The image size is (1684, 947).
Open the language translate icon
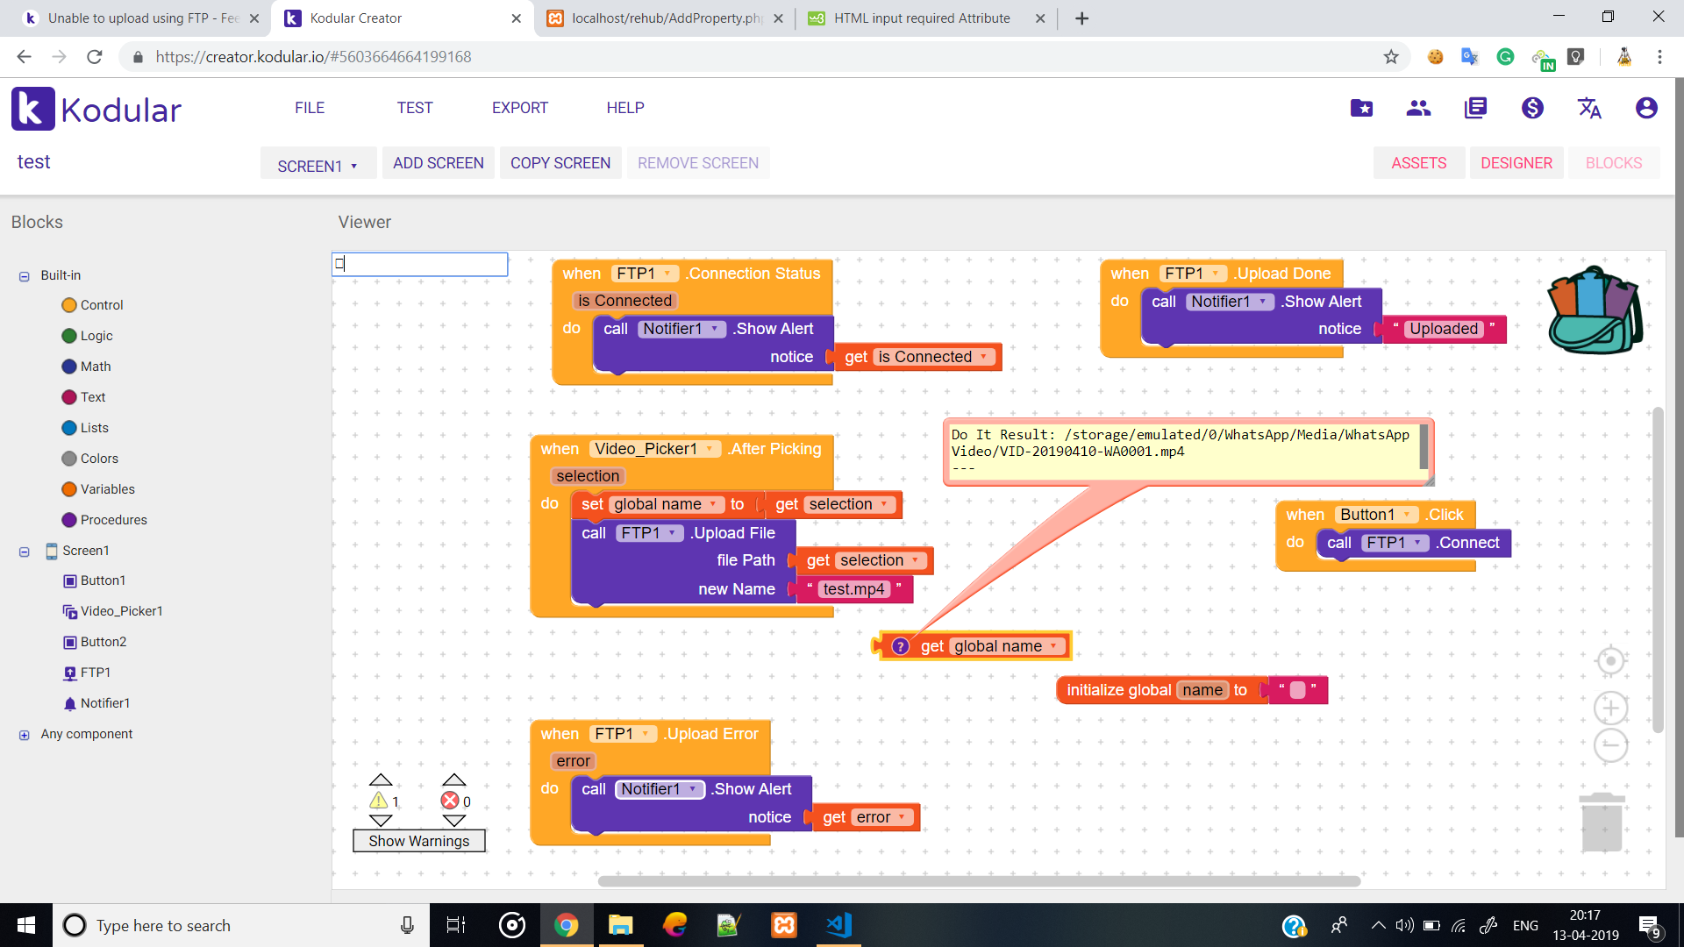click(x=1589, y=108)
